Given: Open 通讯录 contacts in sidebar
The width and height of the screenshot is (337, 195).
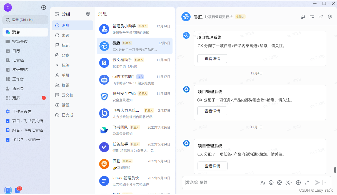Looking at the screenshot, I should tap(25, 89).
